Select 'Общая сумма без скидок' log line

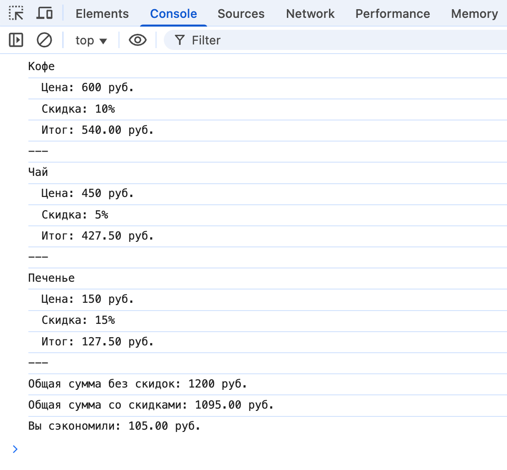point(137,384)
